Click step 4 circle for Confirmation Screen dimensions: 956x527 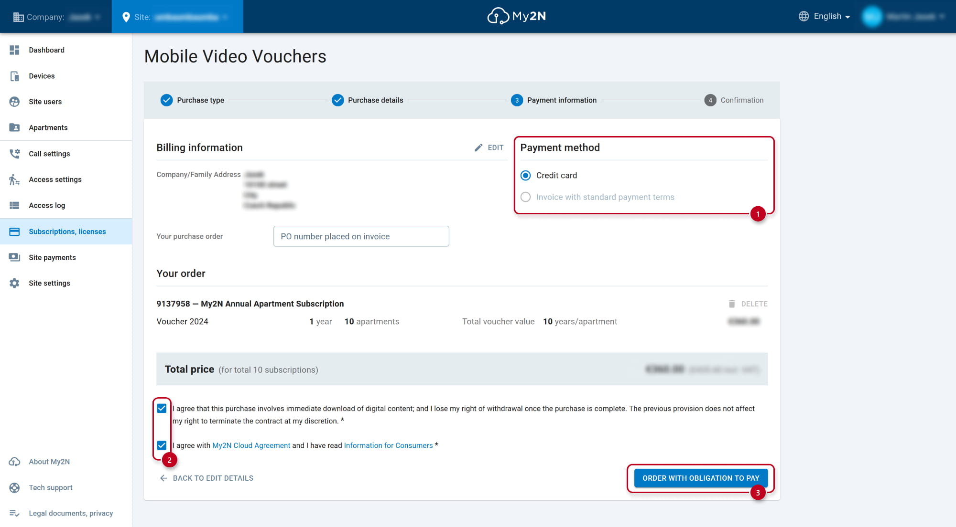(x=710, y=100)
